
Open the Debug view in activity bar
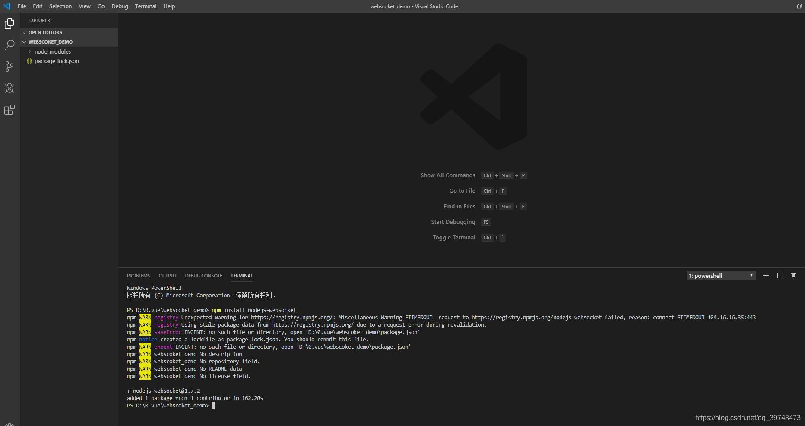click(x=10, y=88)
